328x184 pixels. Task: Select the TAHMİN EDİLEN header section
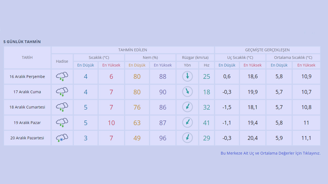133,50
